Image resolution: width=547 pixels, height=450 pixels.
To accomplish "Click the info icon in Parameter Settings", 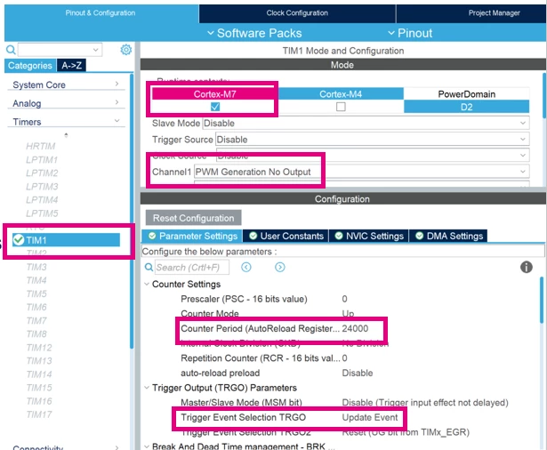I will pyautogui.click(x=526, y=267).
